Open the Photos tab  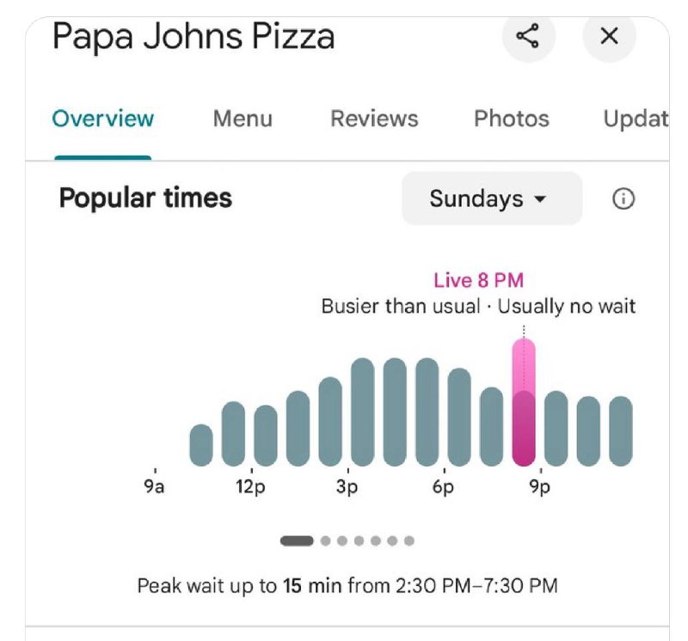511,119
